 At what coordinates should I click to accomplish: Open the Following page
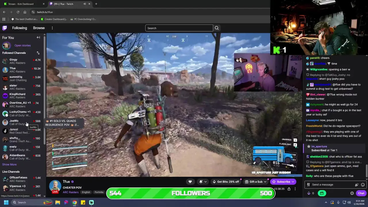tap(20, 28)
